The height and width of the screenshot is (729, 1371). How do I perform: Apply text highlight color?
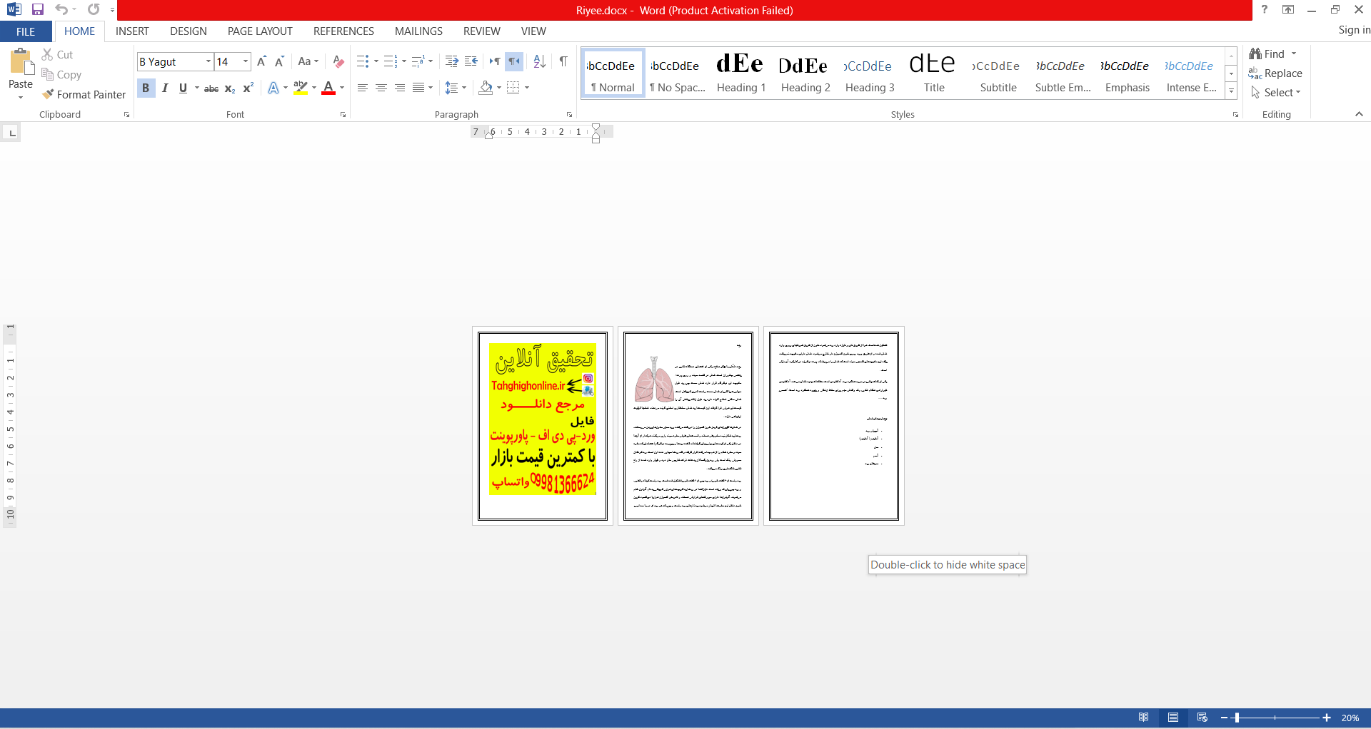(x=301, y=88)
